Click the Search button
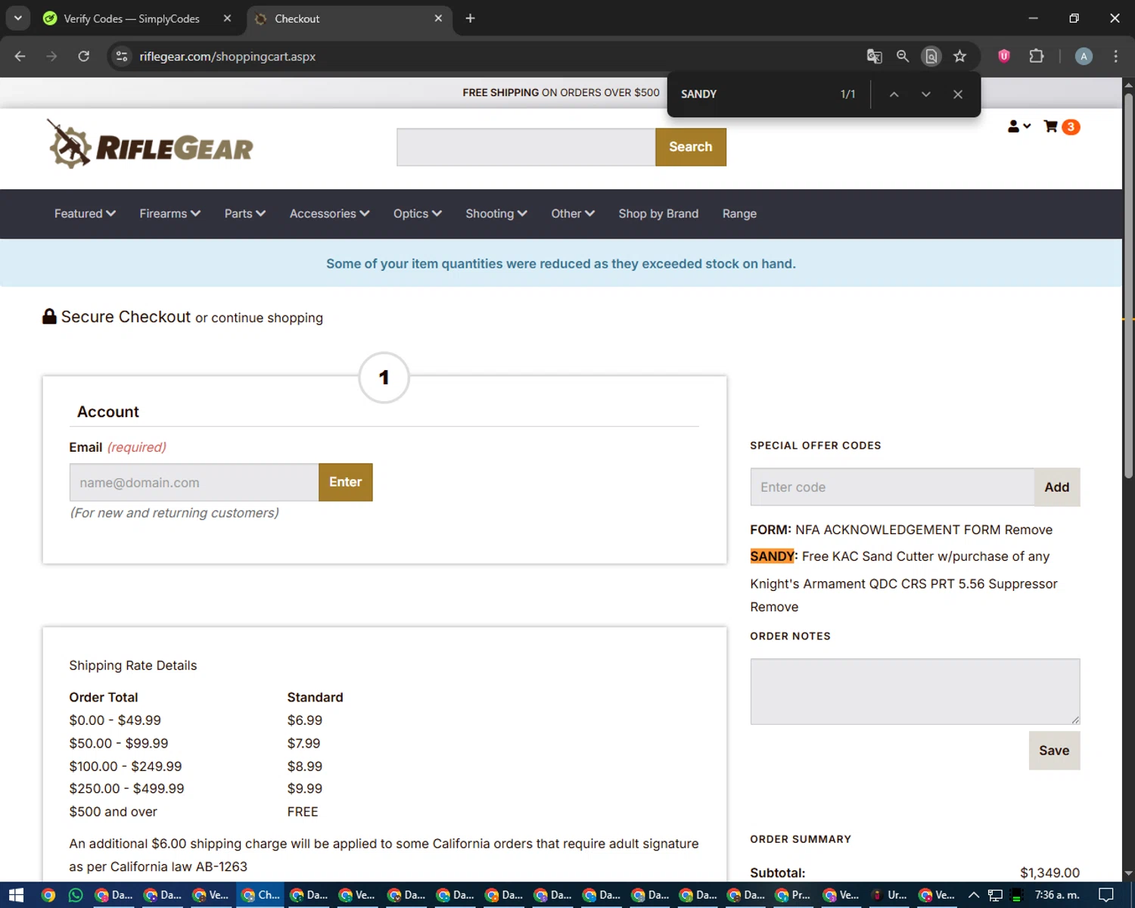This screenshot has height=908, width=1135. 691,147
